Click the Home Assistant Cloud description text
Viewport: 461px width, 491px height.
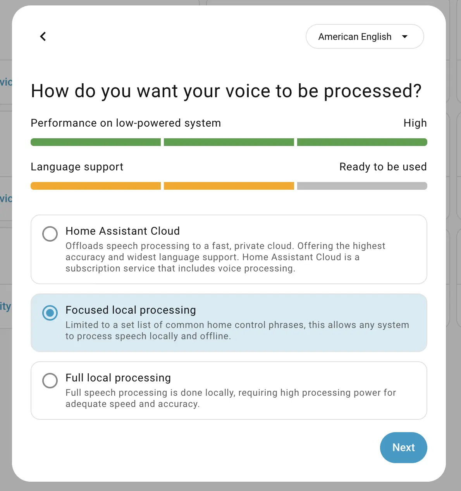[x=225, y=257]
